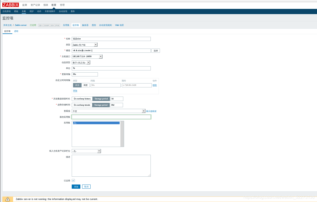Choose Storage period for trends

tap(101, 105)
